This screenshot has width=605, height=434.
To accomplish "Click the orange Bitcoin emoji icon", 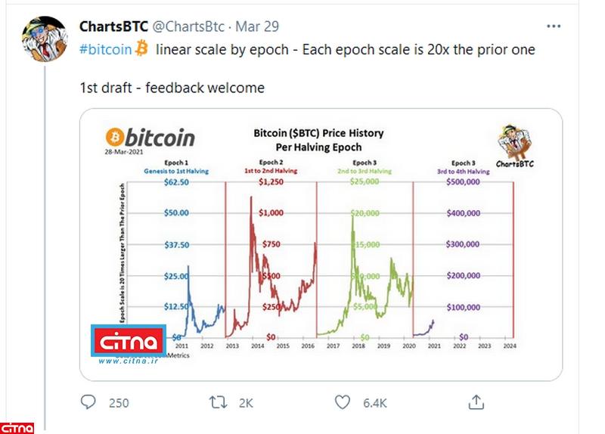I will coord(142,50).
